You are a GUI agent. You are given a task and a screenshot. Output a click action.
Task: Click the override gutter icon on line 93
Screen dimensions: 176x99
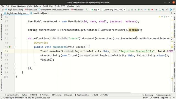tap(10, 47)
